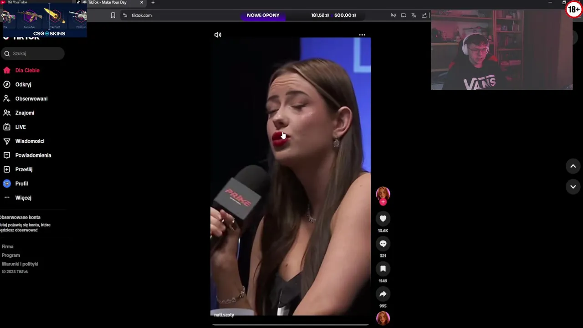583x328 pixels.
Task: Follow creator using red plus badge
Action: point(383,202)
